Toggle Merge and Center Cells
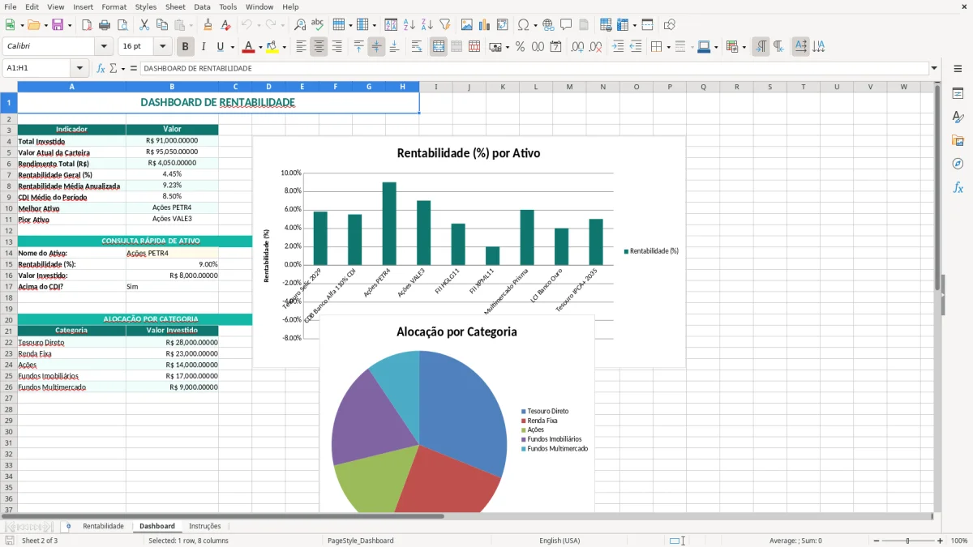 [x=439, y=47]
